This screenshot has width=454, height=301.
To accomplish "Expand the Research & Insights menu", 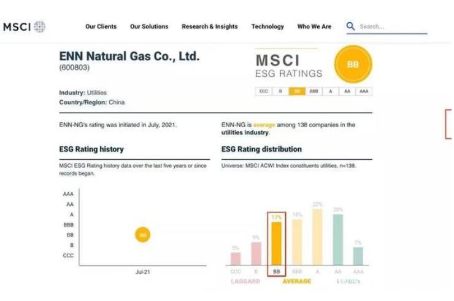I will pyautogui.click(x=209, y=26).
